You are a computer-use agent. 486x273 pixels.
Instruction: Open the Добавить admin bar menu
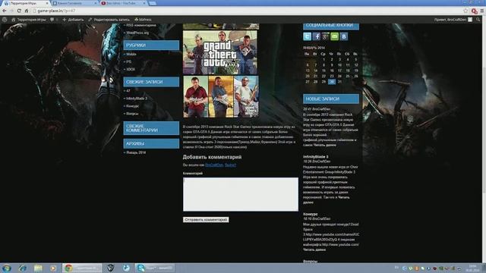pyautogui.click(x=73, y=20)
